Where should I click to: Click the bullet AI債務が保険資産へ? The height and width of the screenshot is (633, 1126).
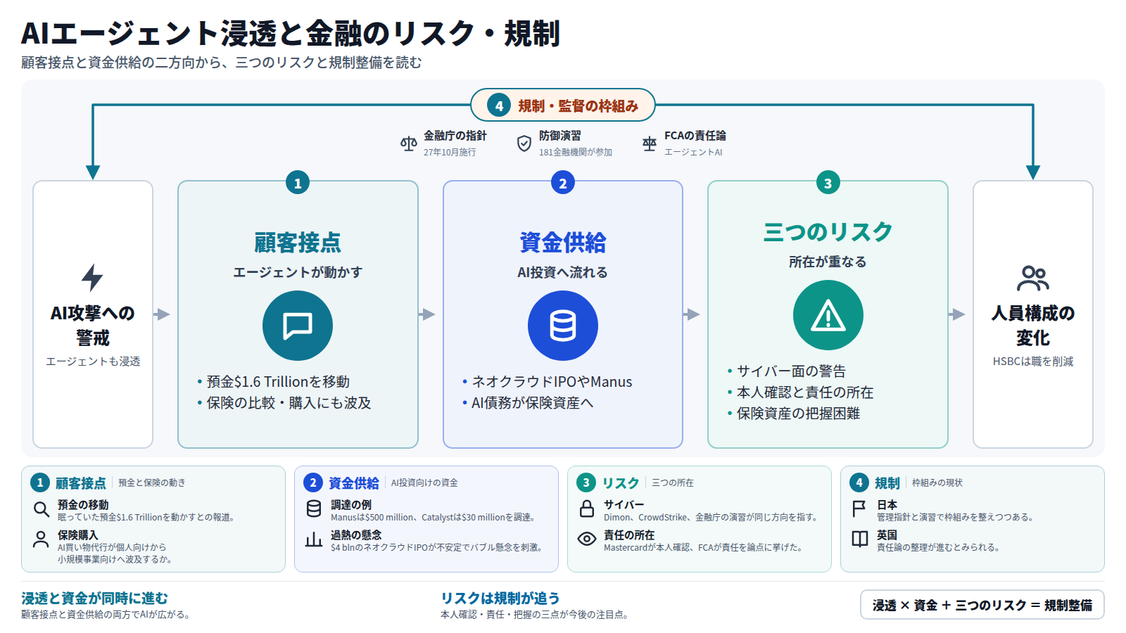(x=533, y=403)
